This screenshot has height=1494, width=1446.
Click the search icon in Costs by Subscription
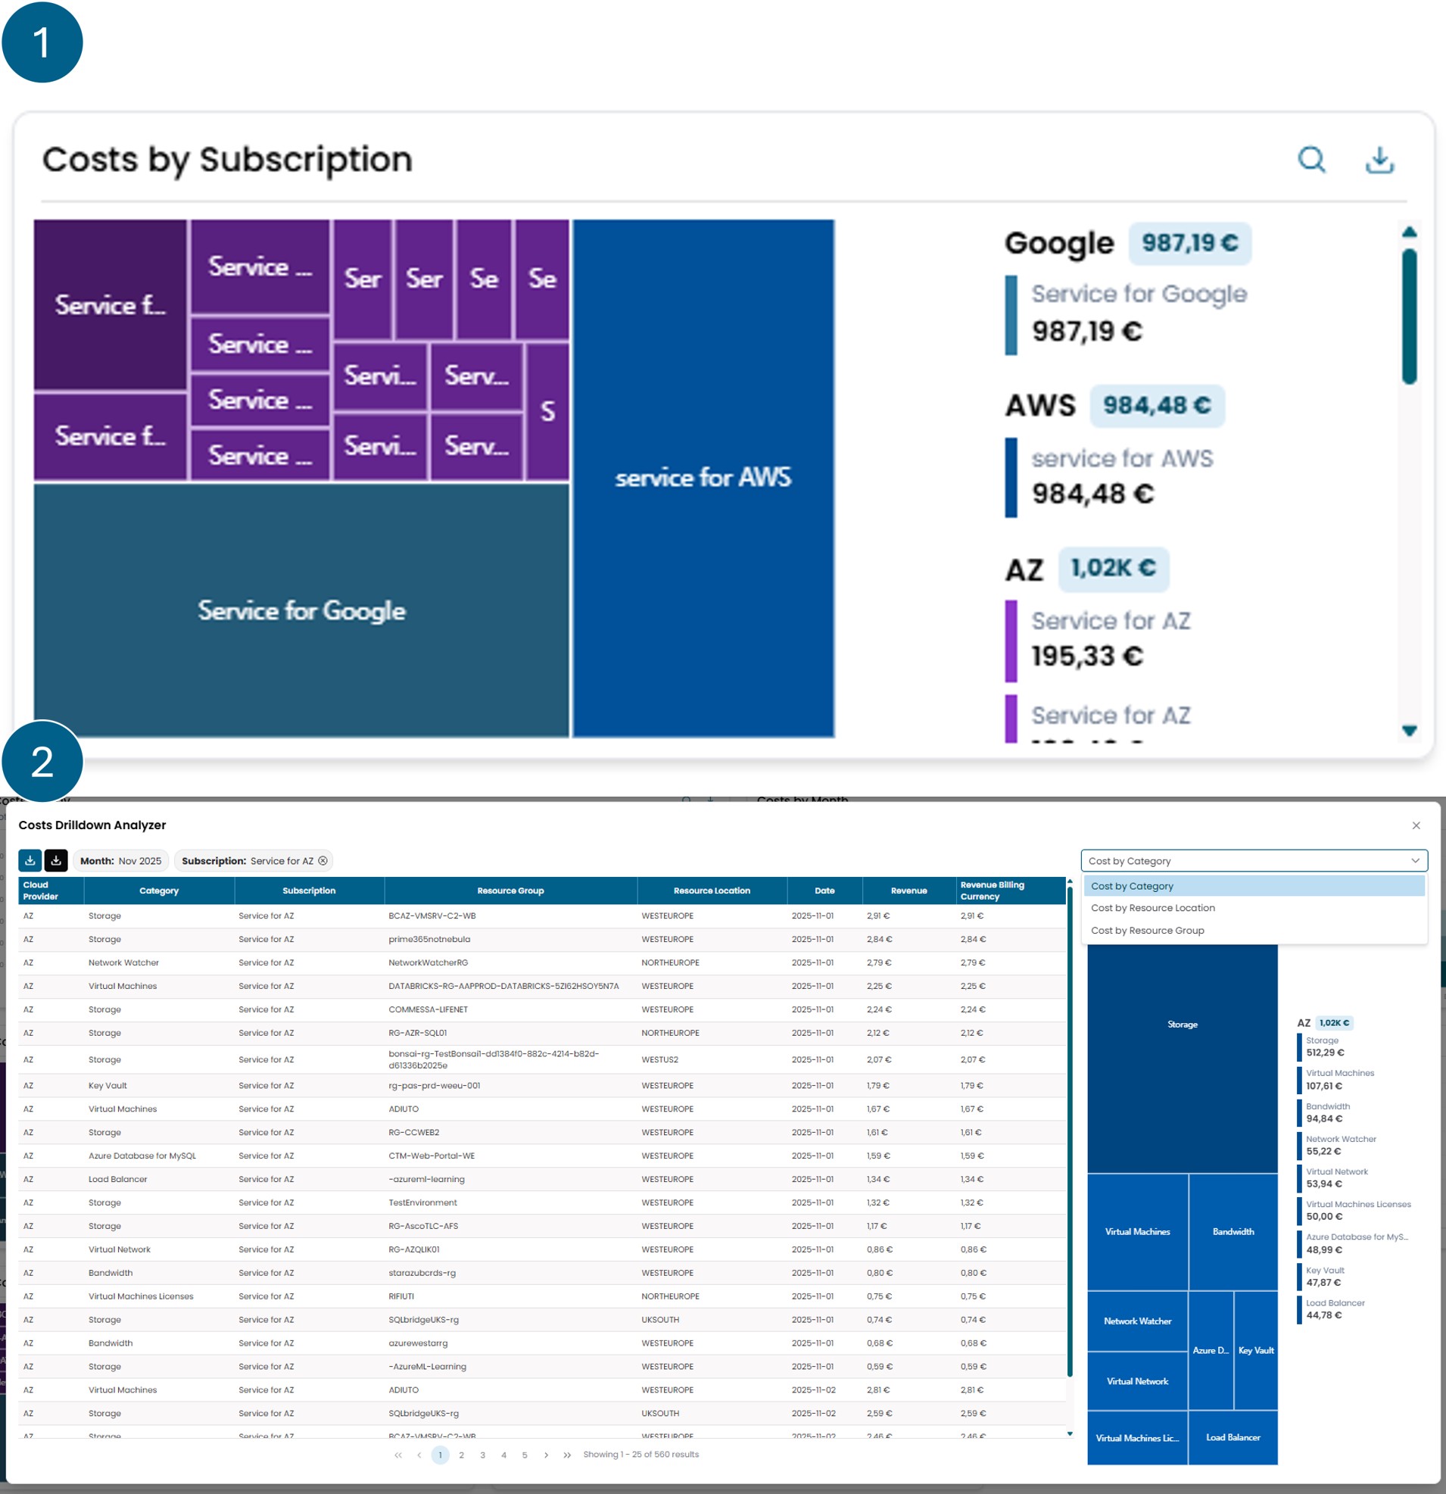tap(1311, 159)
